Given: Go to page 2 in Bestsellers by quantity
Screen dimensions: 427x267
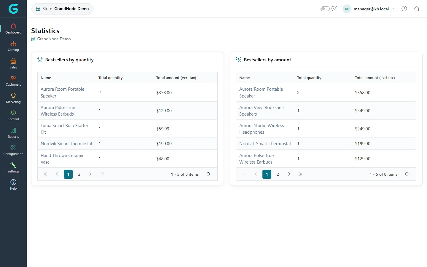Looking at the screenshot, I should (79, 174).
